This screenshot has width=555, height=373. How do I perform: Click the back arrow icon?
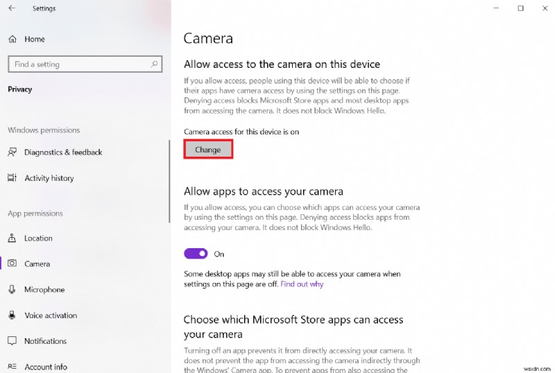[12, 8]
